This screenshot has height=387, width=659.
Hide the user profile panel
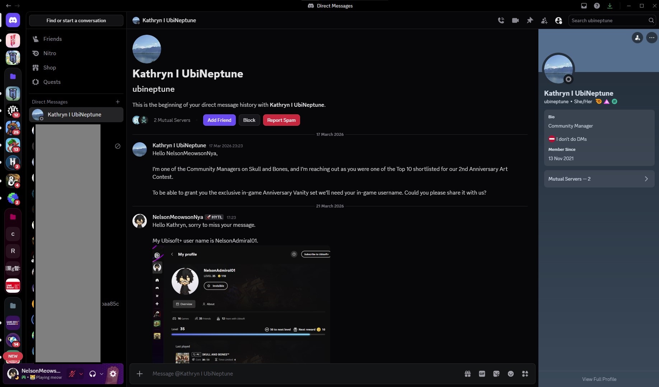pyautogui.click(x=558, y=20)
